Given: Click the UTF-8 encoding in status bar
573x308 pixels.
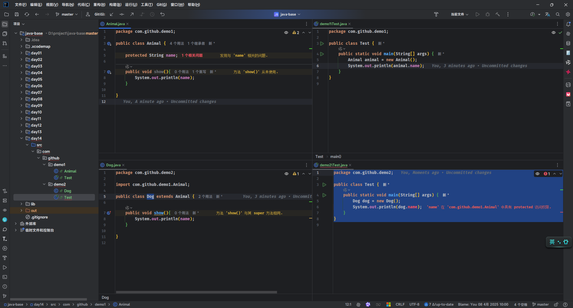Looking at the screenshot, I should click(x=414, y=304).
